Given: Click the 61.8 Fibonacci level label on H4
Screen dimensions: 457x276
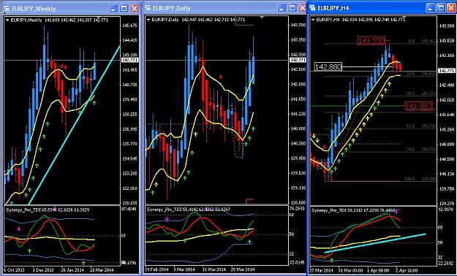Looking at the screenshot, I should [x=410, y=126].
